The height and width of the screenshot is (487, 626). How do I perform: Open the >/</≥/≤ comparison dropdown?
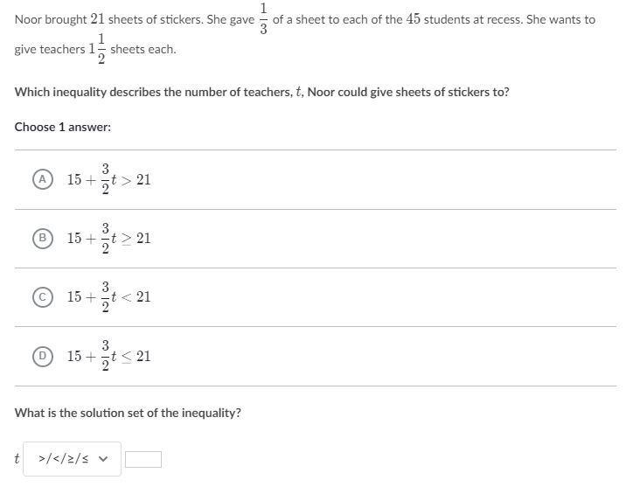click(x=72, y=459)
